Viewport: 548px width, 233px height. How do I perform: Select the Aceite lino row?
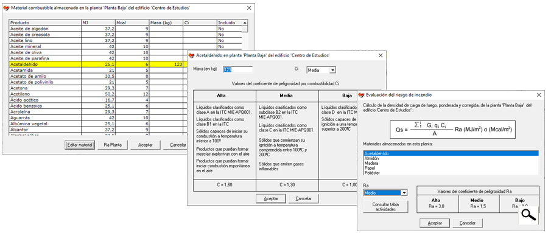coord(125,41)
